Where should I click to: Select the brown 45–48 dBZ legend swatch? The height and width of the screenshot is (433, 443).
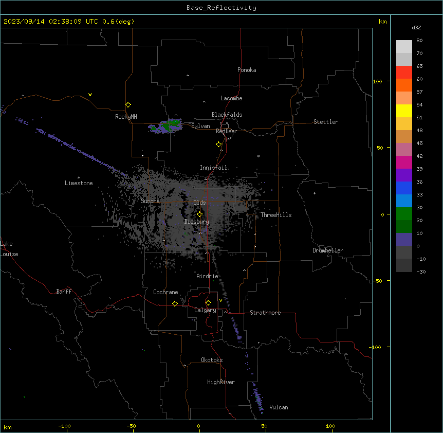(404, 136)
